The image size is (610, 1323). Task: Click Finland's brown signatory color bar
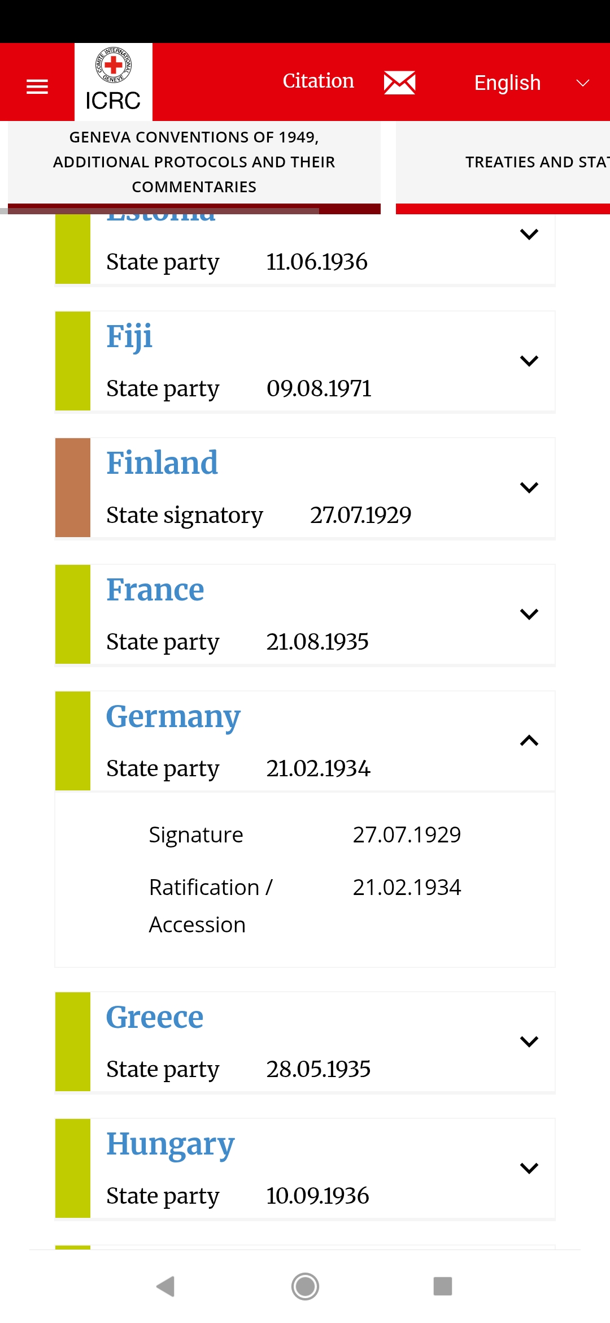(73, 487)
